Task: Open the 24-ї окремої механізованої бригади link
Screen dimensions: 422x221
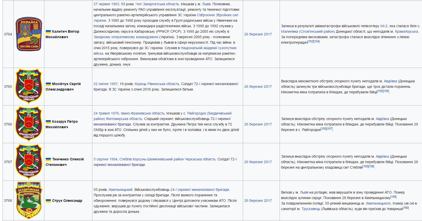Action: [200, 190]
